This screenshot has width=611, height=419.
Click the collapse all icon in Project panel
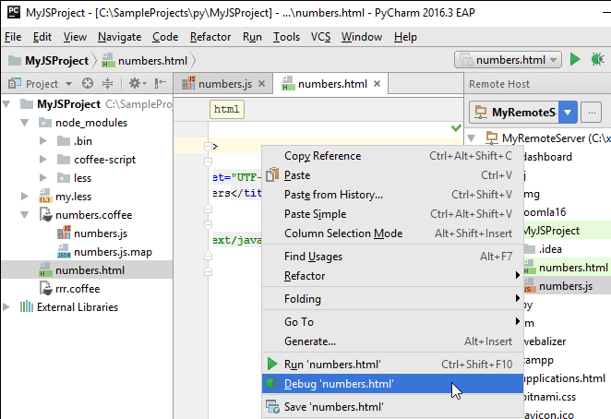coord(108,83)
